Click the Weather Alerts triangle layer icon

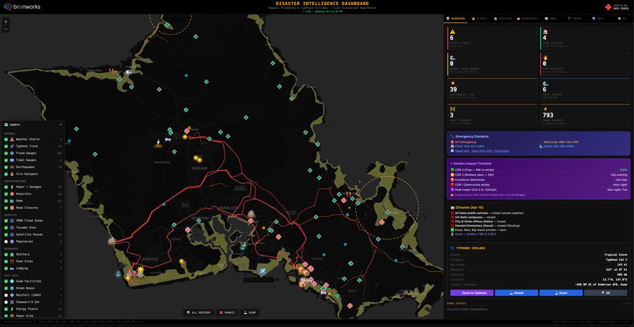(x=12, y=140)
